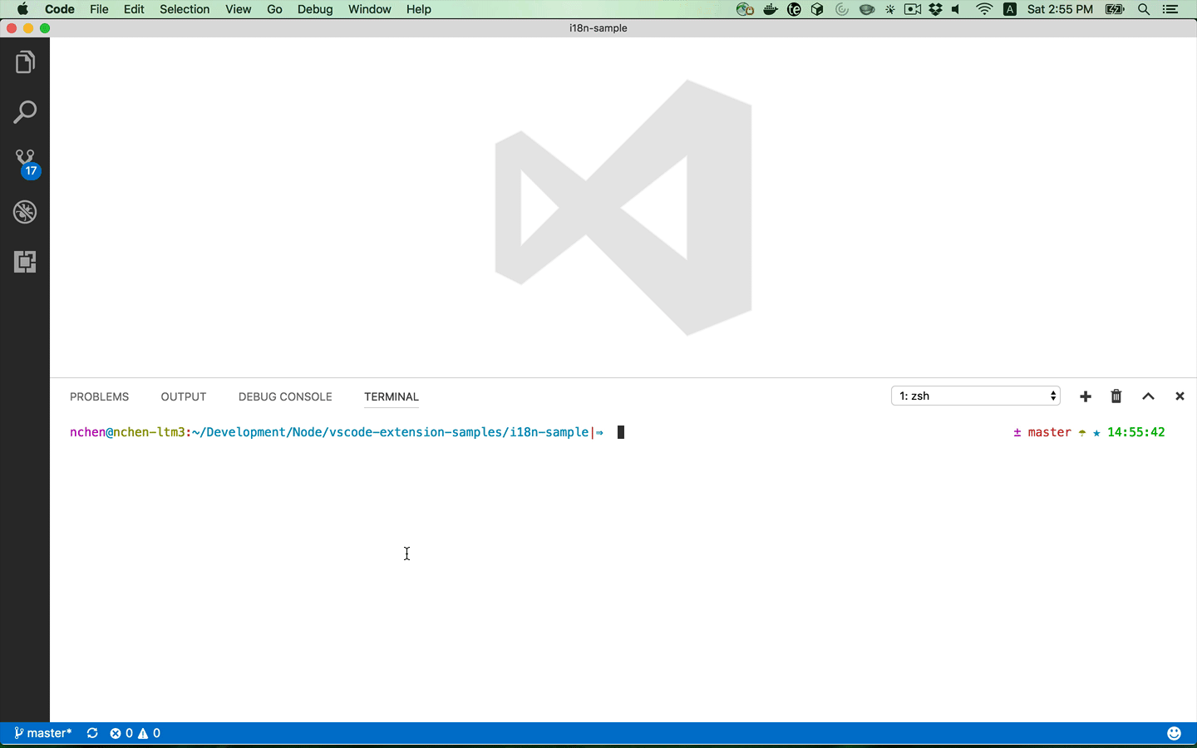Click the clock 'Sat 2:55 PM'
Image resolution: width=1197 pixels, height=748 pixels.
coord(1060,9)
